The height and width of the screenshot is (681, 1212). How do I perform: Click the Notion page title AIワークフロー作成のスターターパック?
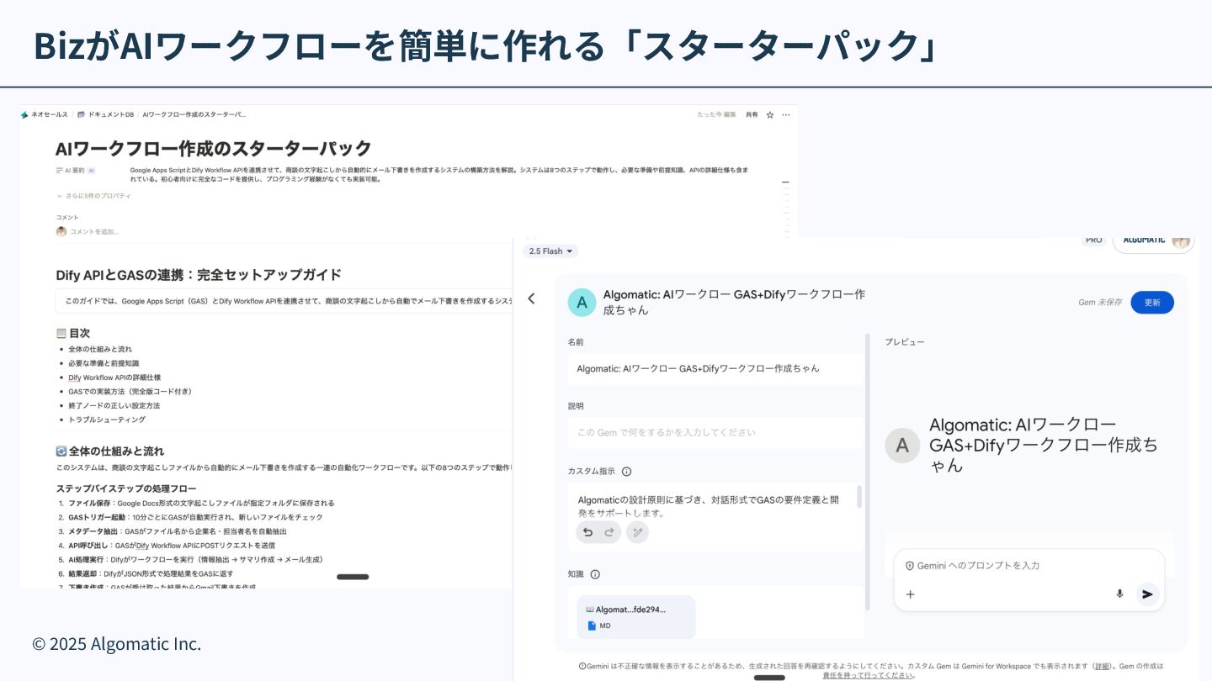pyautogui.click(x=214, y=148)
